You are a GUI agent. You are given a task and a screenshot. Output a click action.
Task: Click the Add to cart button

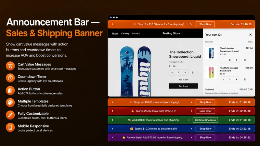183,79
